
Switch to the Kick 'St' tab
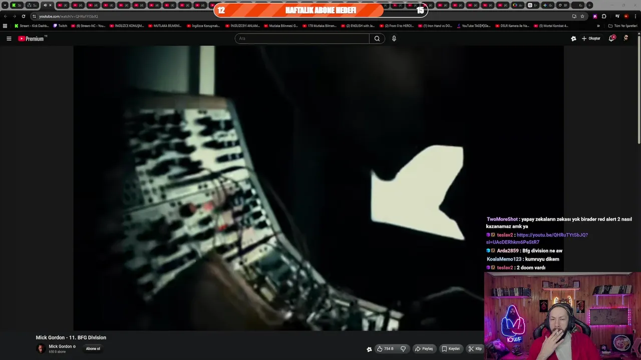(x=17, y=5)
